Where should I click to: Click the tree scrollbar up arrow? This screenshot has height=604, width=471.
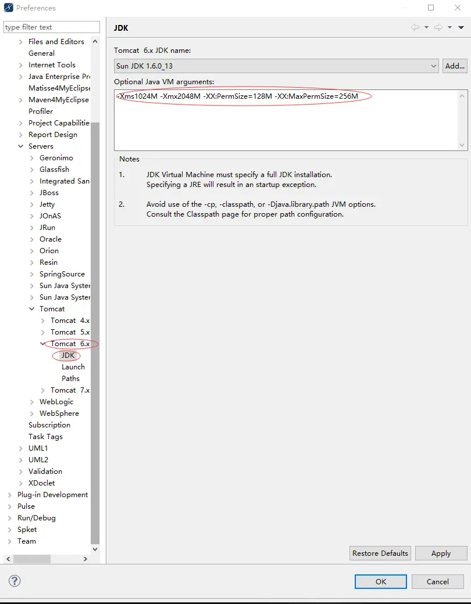coord(95,41)
